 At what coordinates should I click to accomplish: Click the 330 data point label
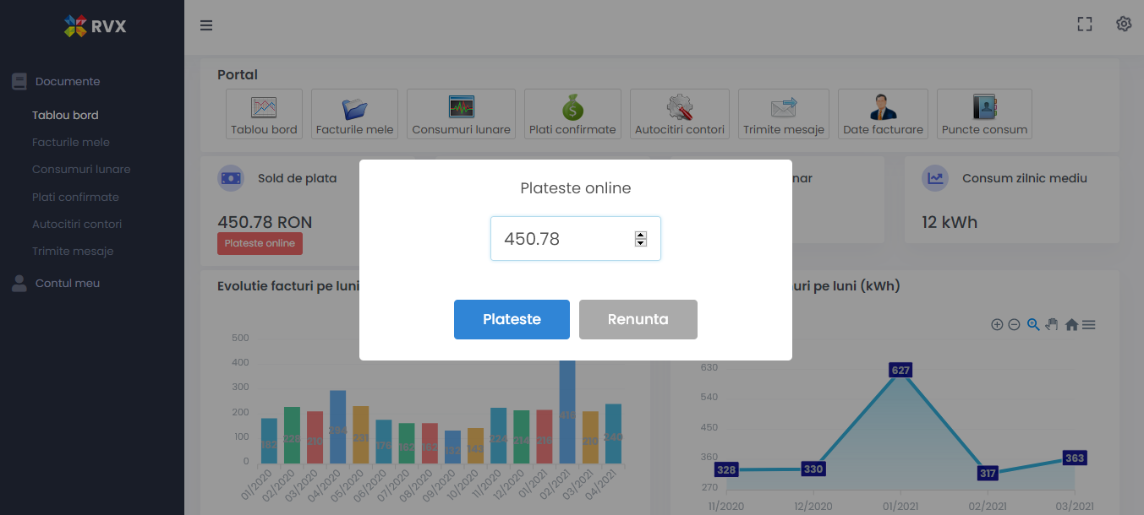(813, 469)
